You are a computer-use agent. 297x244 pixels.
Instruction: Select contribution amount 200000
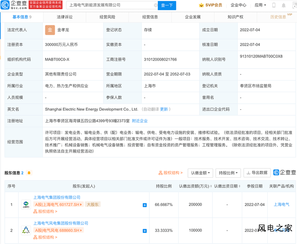[x=195, y=205]
